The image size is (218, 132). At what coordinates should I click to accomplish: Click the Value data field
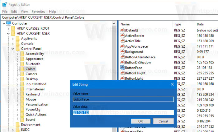click(x=123, y=112)
